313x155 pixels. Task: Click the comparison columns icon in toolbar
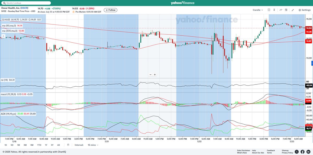click(x=269, y=10)
